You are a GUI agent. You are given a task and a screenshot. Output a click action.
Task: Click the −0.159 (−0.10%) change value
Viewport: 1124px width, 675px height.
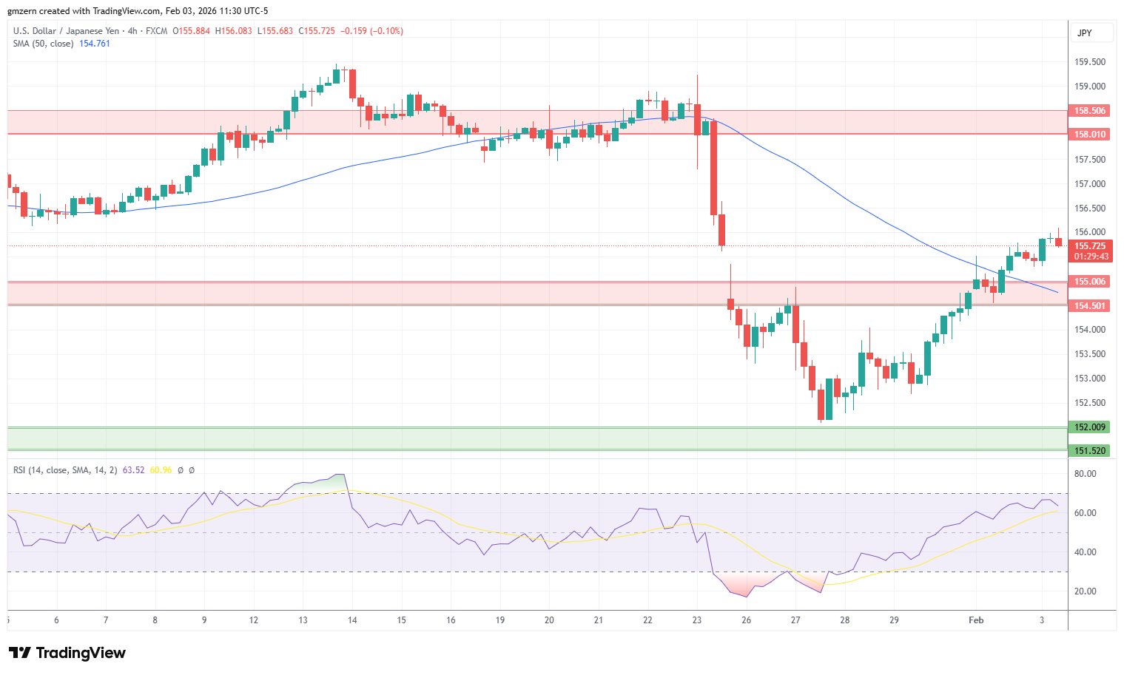[371, 31]
